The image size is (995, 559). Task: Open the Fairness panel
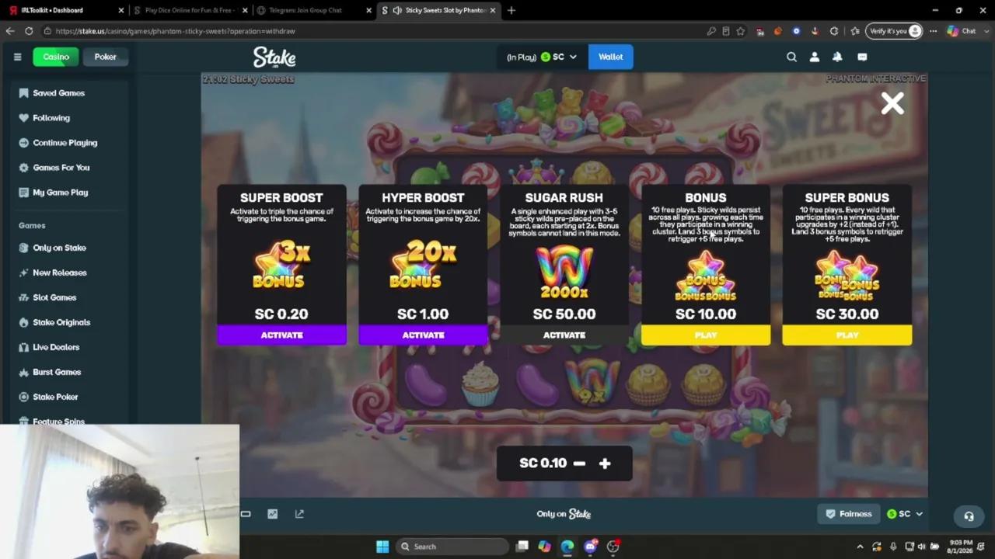click(x=849, y=514)
